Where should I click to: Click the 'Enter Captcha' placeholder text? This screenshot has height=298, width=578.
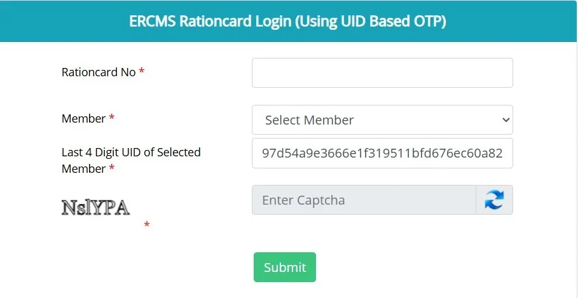point(303,200)
